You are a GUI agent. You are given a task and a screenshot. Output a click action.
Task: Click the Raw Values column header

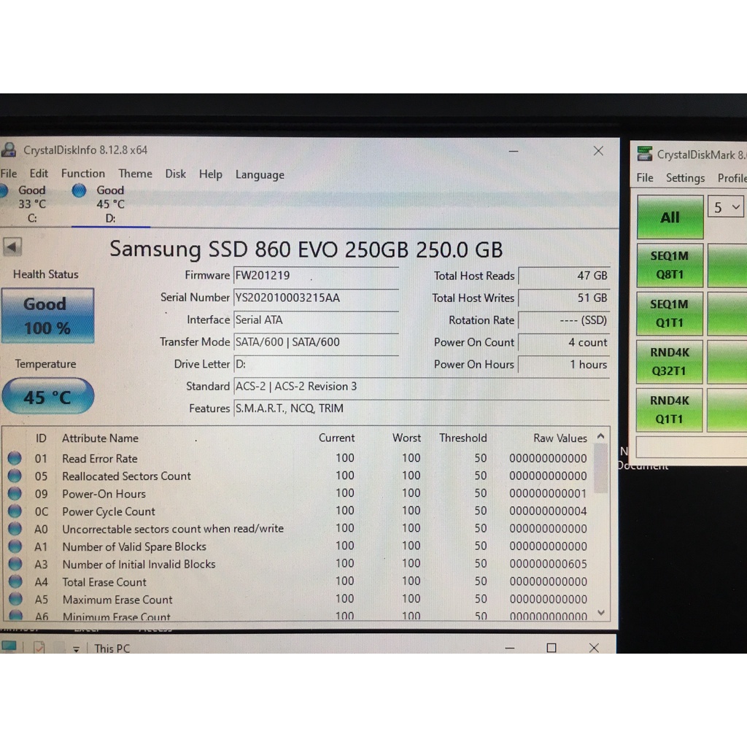[560, 438]
